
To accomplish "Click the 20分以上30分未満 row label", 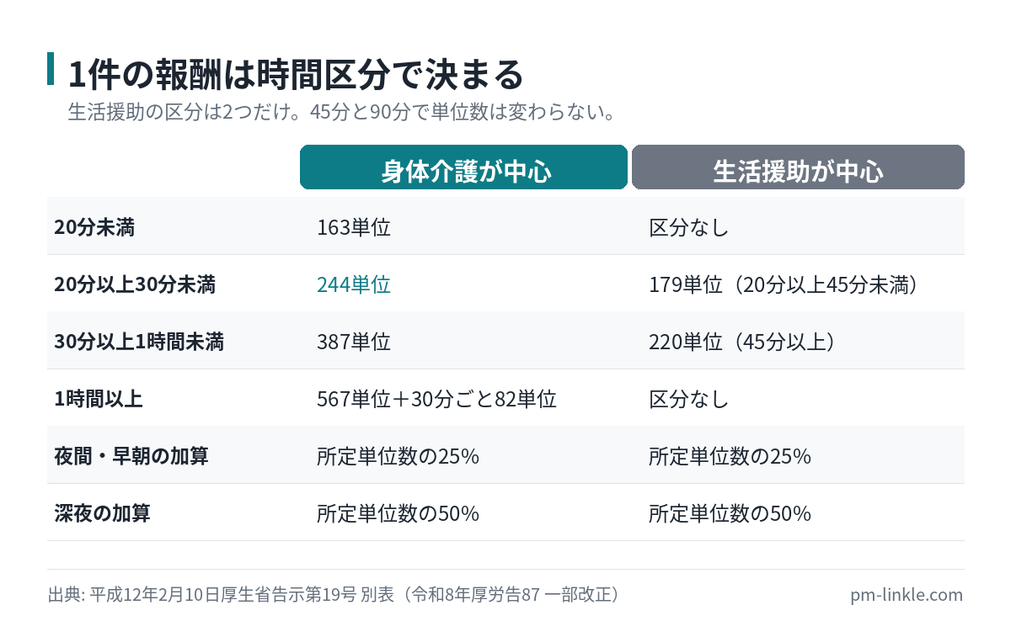I will point(135,284).
